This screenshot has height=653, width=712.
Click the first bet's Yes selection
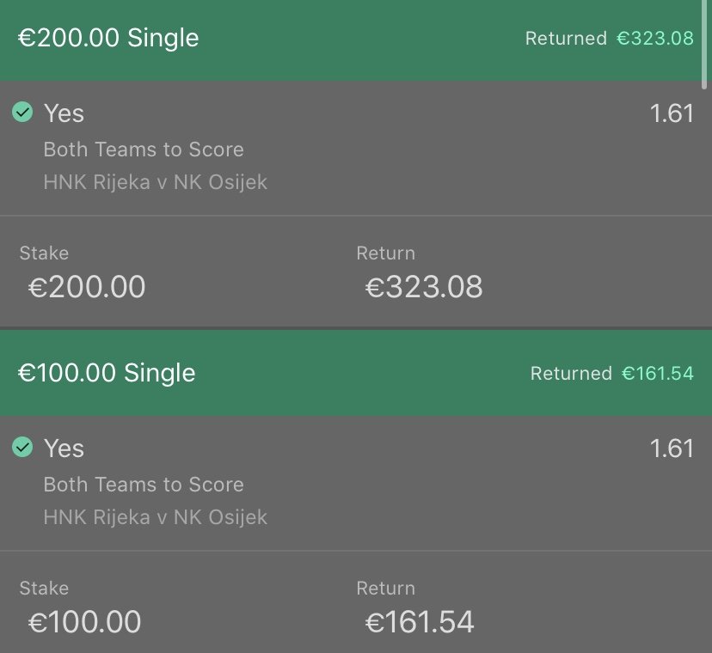(x=64, y=113)
